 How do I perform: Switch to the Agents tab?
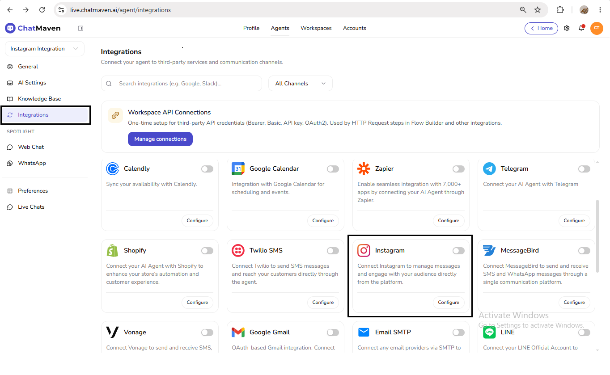point(280,28)
